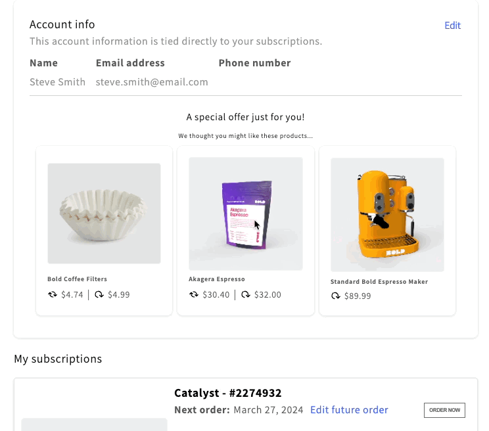Click one-time purchase icon beside $89.99
This screenshot has height=431, width=489.
click(x=336, y=296)
